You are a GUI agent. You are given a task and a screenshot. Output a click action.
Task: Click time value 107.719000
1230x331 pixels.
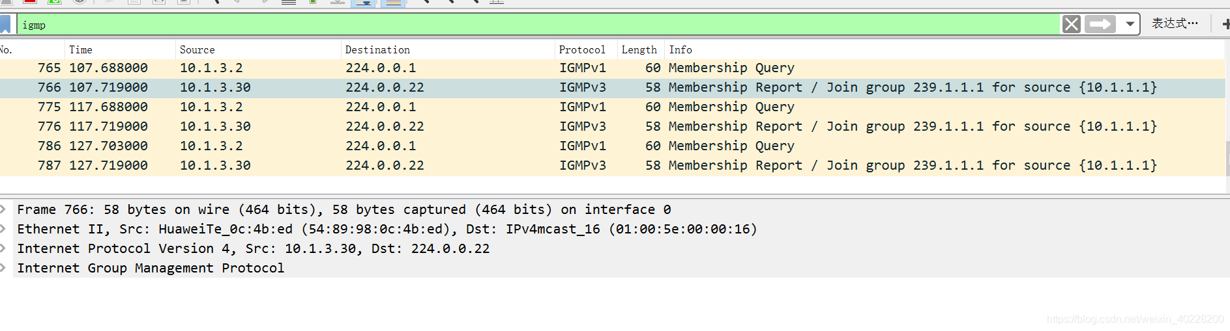pyautogui.click(x=108, y=87)
